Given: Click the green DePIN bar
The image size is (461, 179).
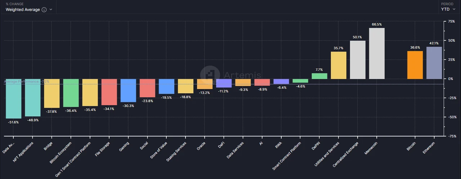Looking at the screenshot, I should 319,76.
